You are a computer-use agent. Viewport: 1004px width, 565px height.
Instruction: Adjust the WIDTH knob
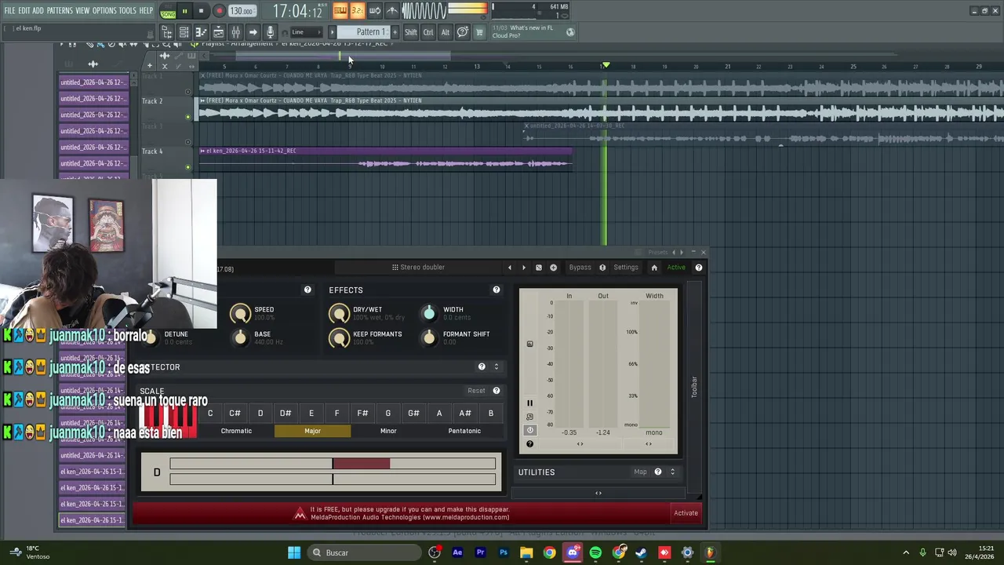click(429, 314)
